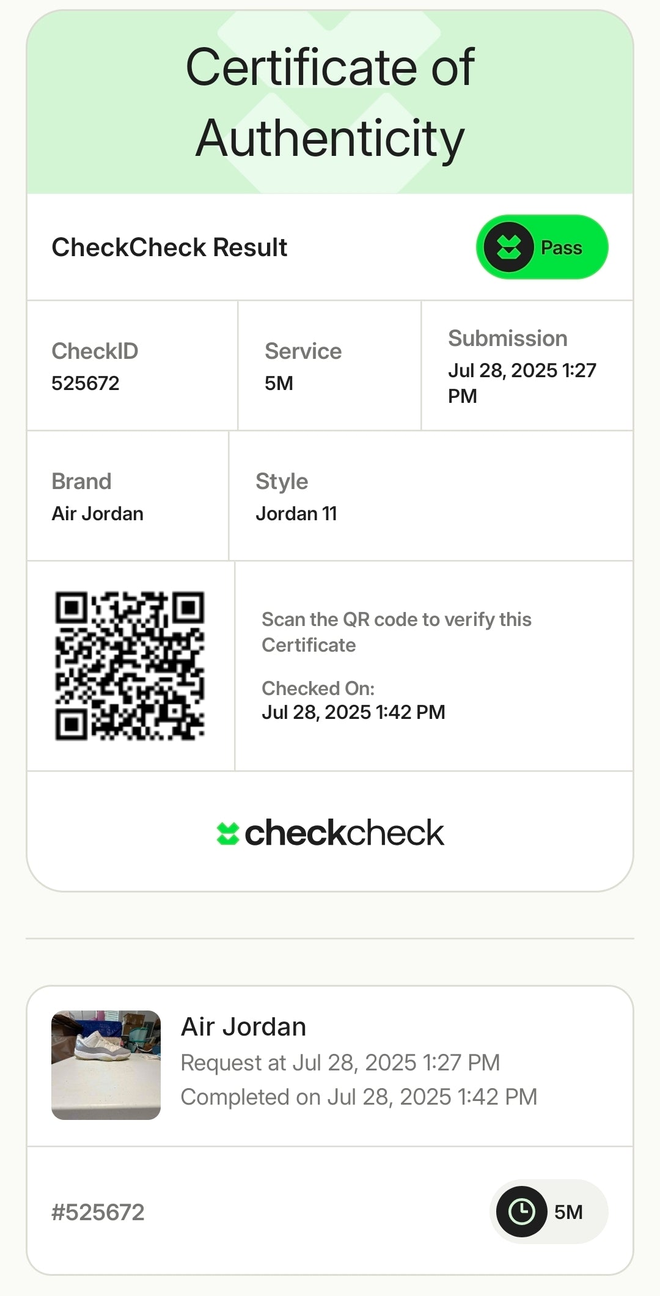Click the Certificate of Authenticity heading
This screenshot has width=660, height=1296.
pyautogui.click(x=330, y=102)
